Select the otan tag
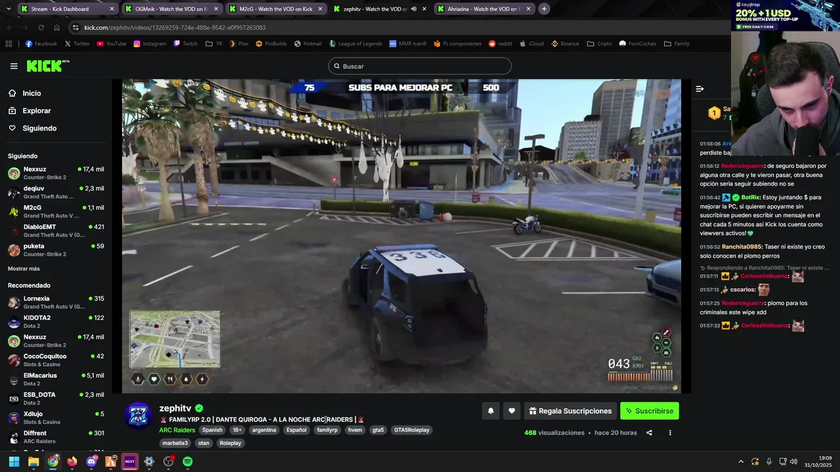Image resolution: width=840 pixels, height=472 pixels. click(204, 443)
